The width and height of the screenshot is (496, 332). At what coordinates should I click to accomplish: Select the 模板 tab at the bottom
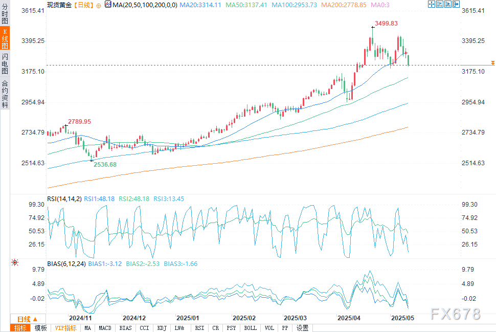pyautogui.click(x=40, y=328)
